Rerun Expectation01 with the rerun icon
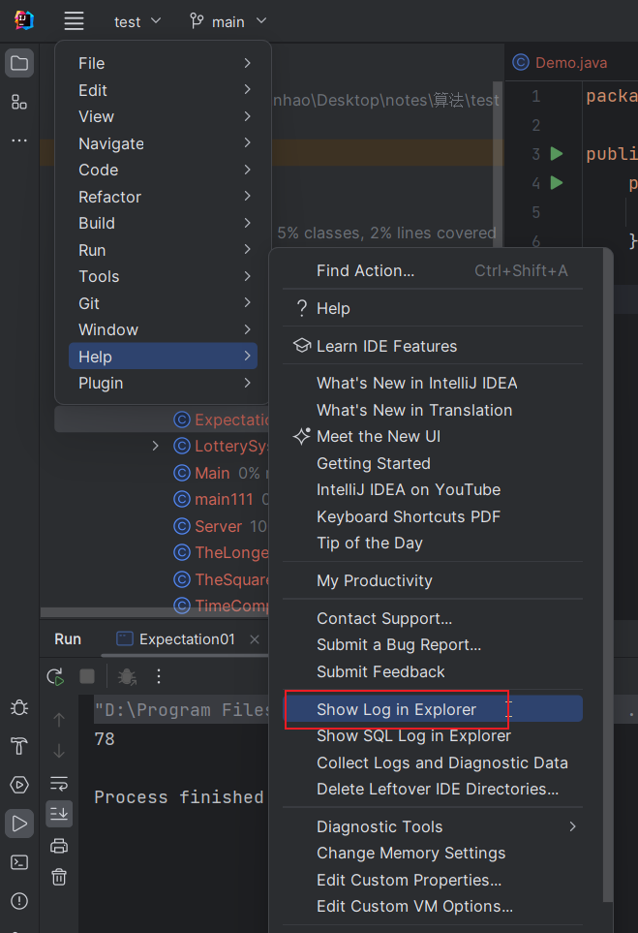Image resolution: width=638 pixels, height=933 pixels. tap(55, 676)
